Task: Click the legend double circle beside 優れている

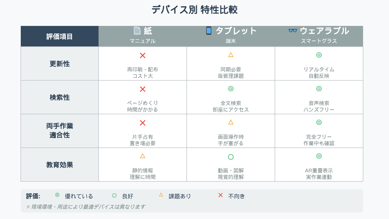Action: pos(57,195)
